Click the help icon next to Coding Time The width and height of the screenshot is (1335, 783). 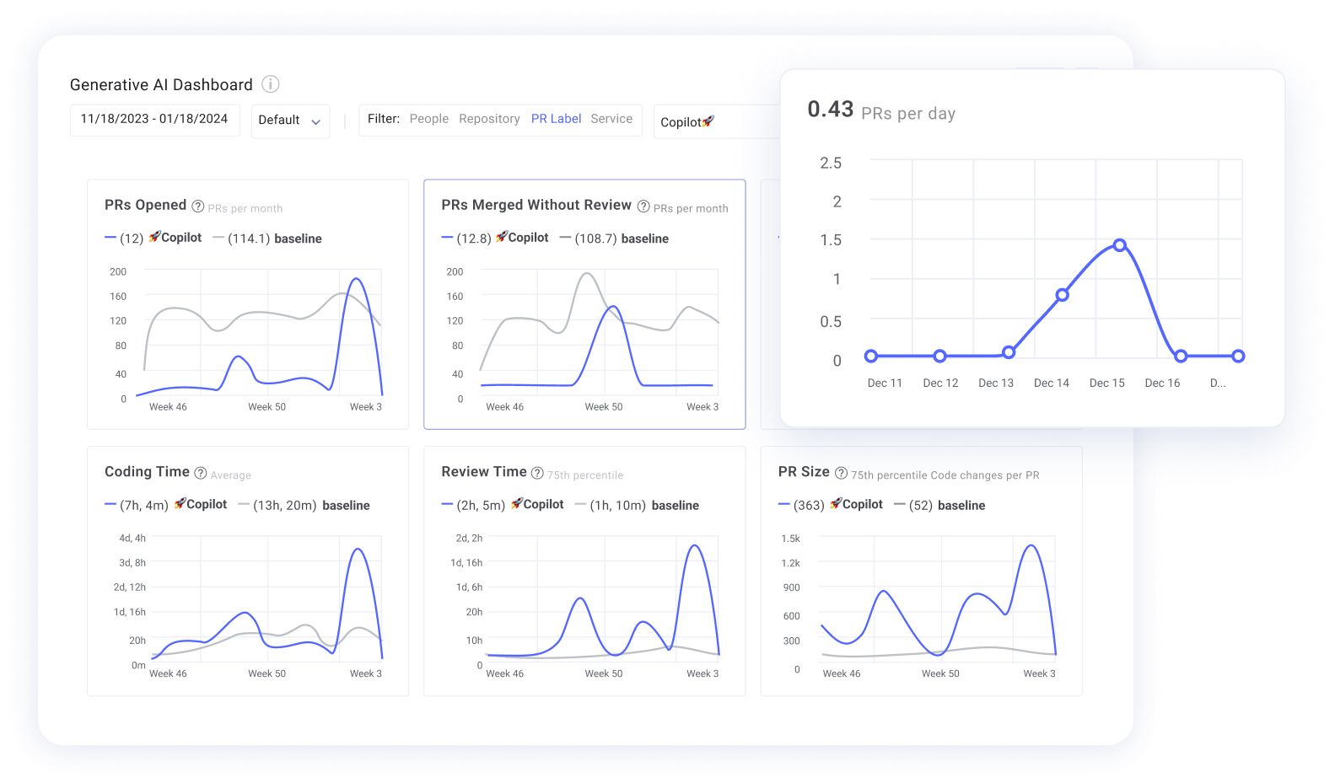coord(201,474)
